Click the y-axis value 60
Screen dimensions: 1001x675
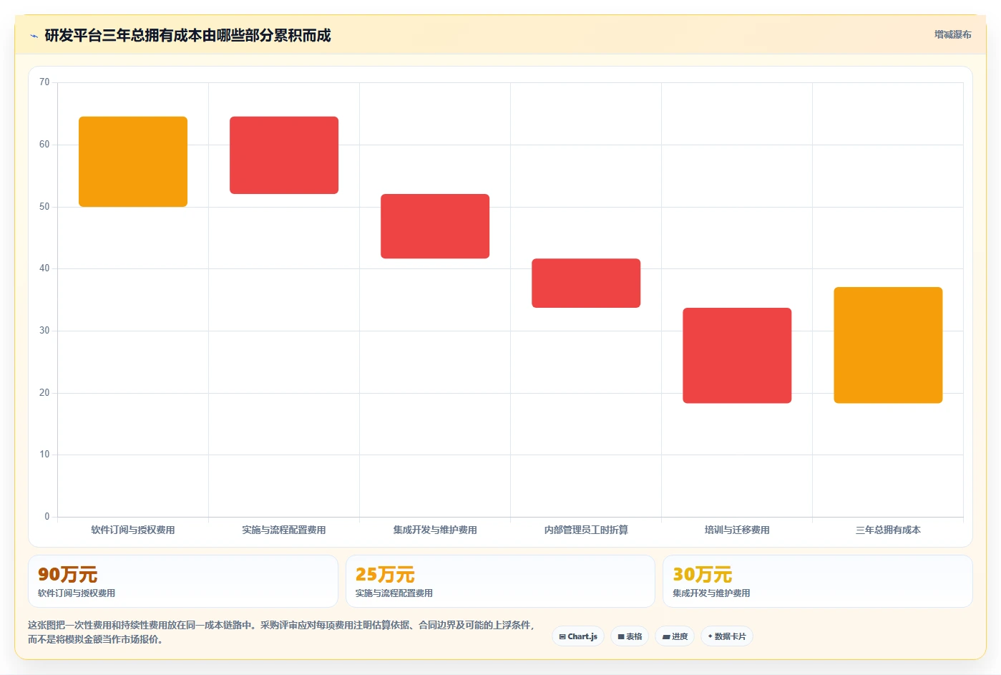pos(44,145)
